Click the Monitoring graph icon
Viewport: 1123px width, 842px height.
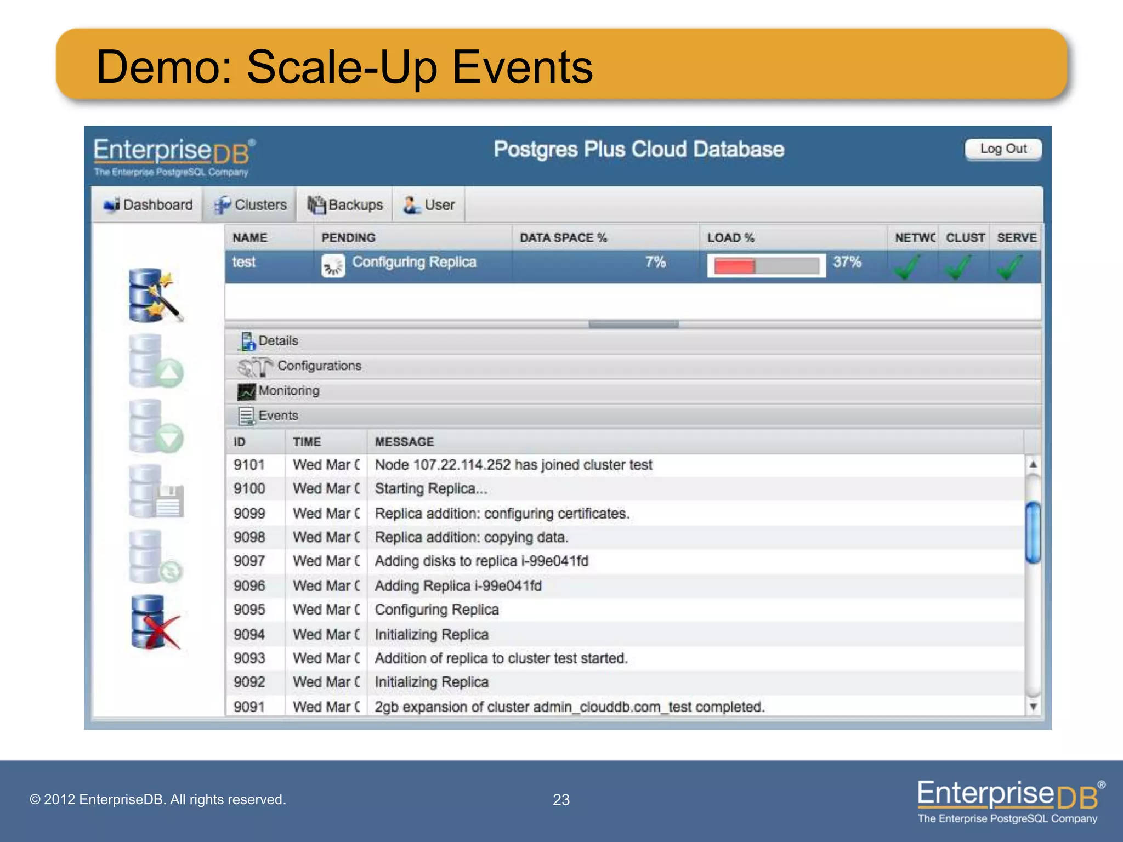(246, 391)
